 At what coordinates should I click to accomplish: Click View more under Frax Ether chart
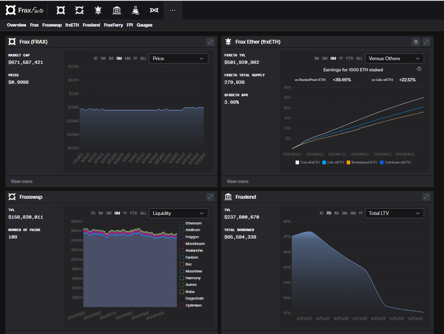[237, 181]
